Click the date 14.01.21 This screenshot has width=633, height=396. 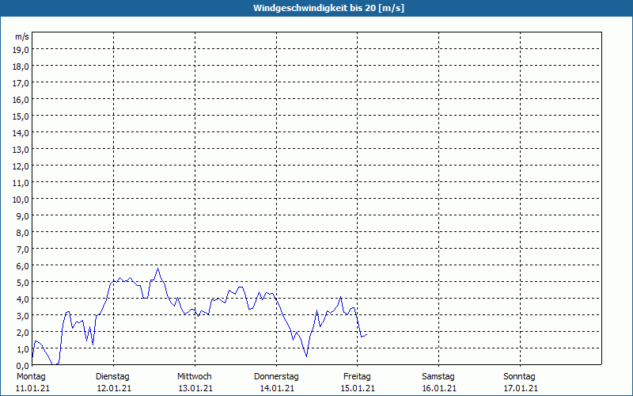point(277,389)
